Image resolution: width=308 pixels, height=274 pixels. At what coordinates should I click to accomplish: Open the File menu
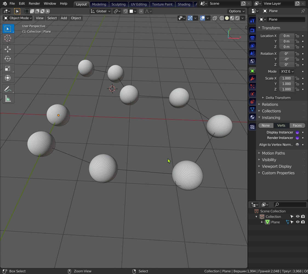click(x=12, y=4)
